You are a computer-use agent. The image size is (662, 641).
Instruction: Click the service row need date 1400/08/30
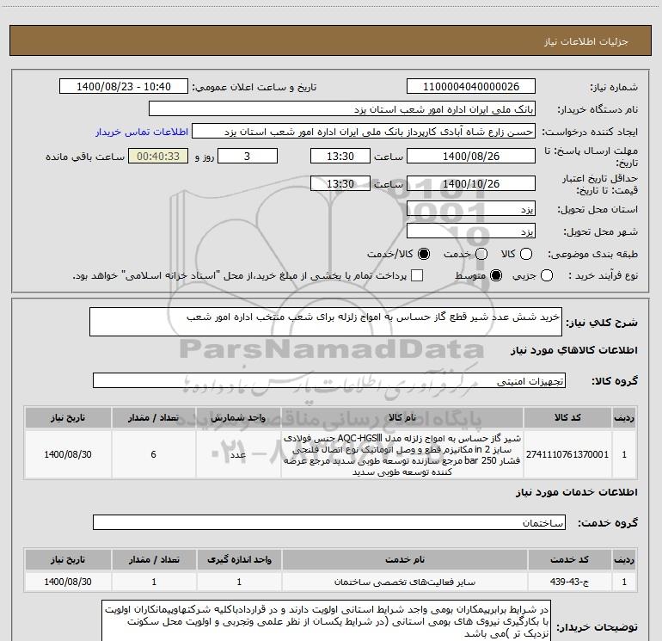[x=68, y=582]
